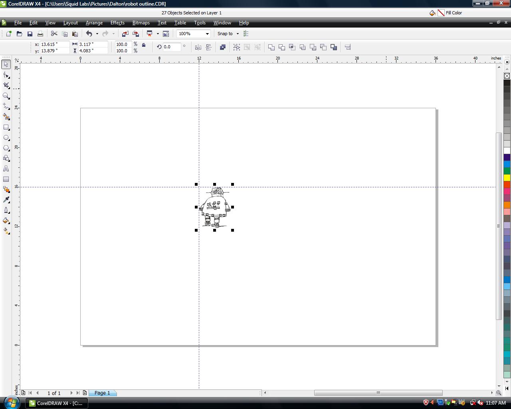Select the Pick tool in the toolbox

pos(6,64)
